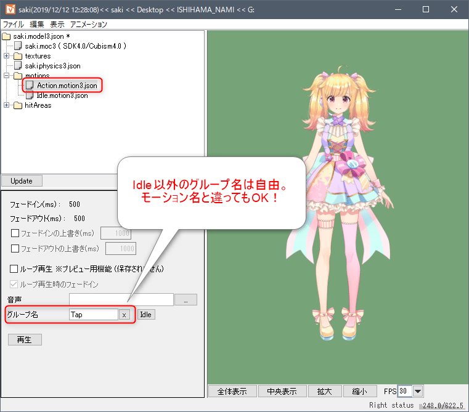This screenshot has height=412, width=469.
Task: Maximize the viewer window
Action: click(426, 9)
